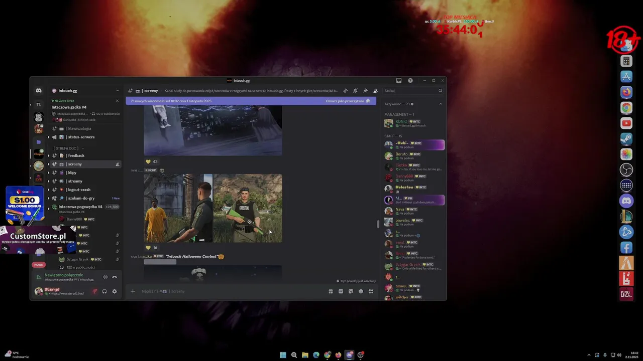The width and height of the screenshot is (643, 361).
Task: Jump to new messages via purple banner text
Action: click(x=171, y=101)
